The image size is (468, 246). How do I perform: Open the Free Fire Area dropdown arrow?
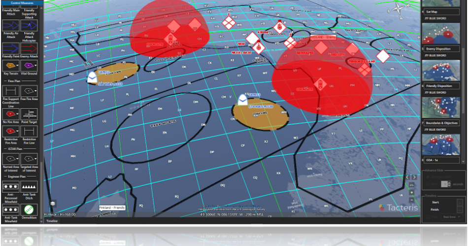click(35, 91)
